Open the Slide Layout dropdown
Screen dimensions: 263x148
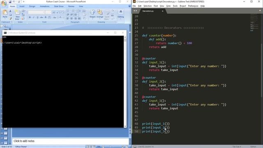pyautogui.click(x=23, y=11)
